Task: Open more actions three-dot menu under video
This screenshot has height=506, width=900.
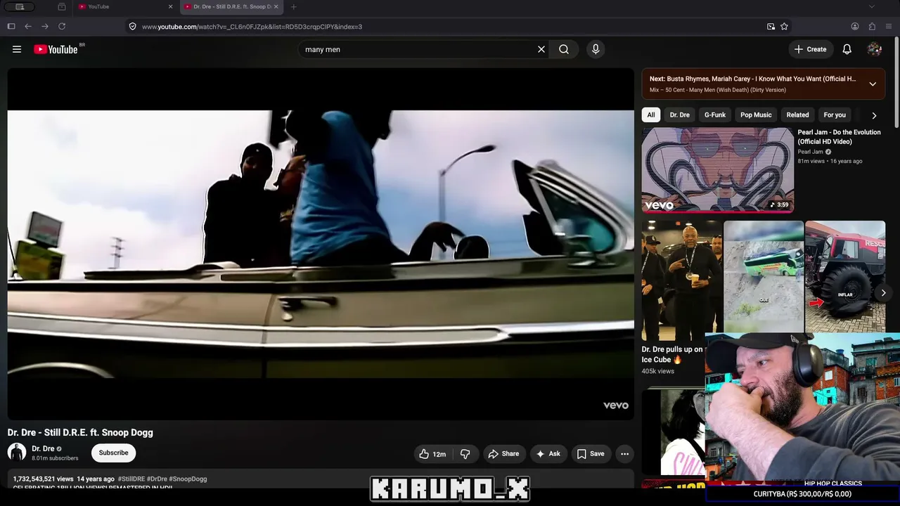Action: coord(624,454)
